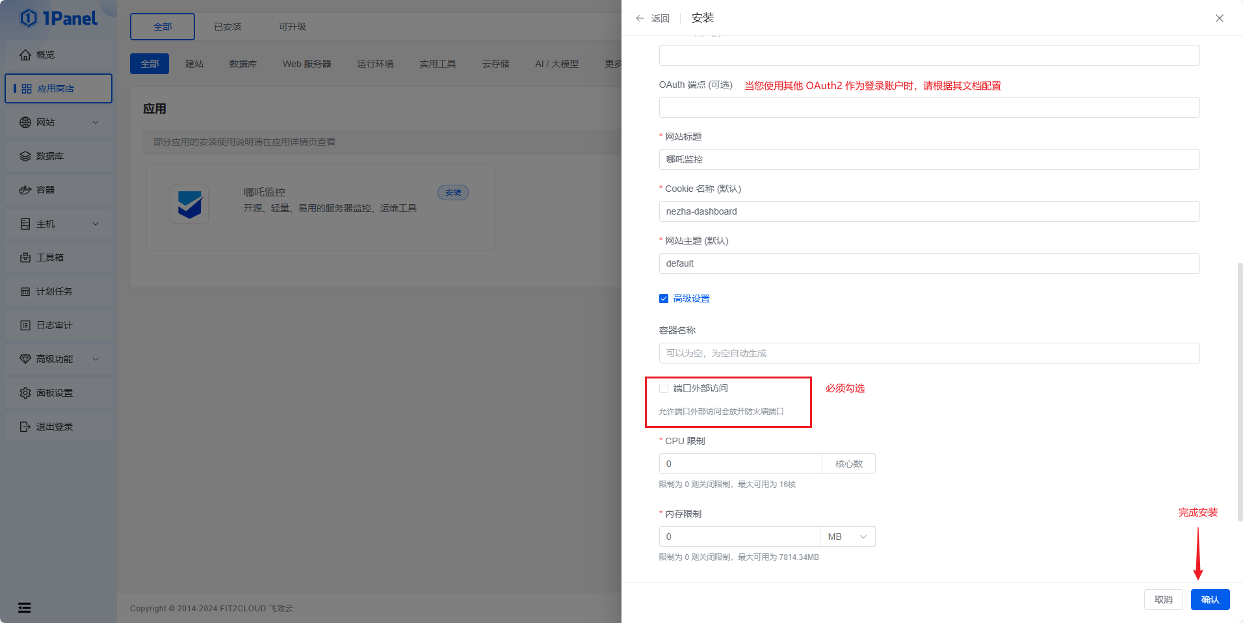This screenshot has width=1243, height=623.
Task: Click the CPU limit input field
Action: tap(740, 464)
